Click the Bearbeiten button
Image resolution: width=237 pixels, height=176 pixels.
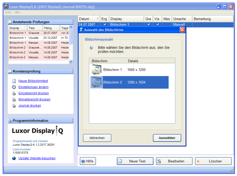(174, 161)
